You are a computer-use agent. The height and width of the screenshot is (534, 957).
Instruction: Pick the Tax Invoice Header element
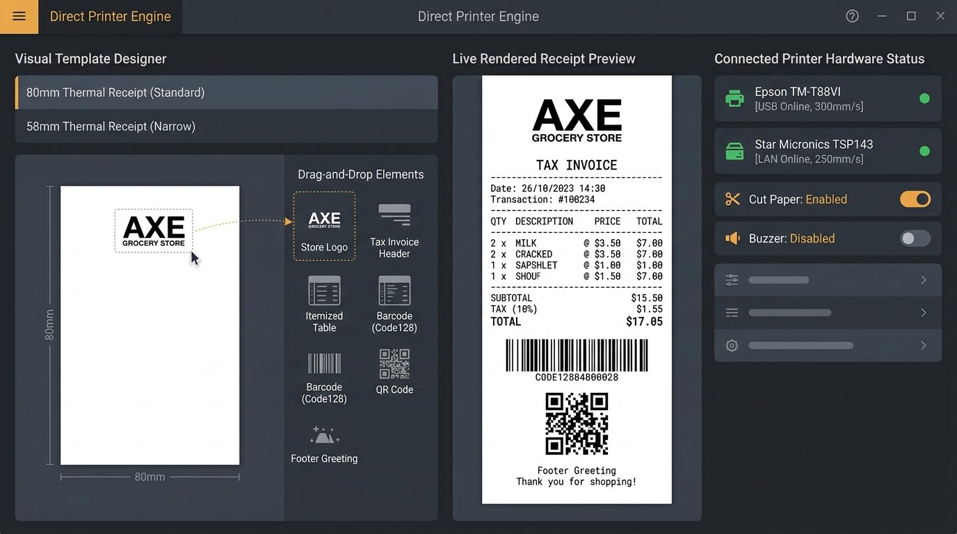pyautogui.click(x=394, y=231)
